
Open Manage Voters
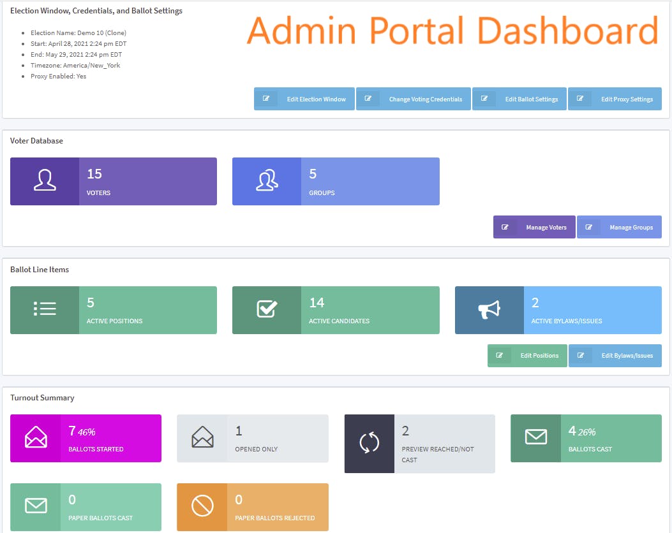(x=534, y=227)
